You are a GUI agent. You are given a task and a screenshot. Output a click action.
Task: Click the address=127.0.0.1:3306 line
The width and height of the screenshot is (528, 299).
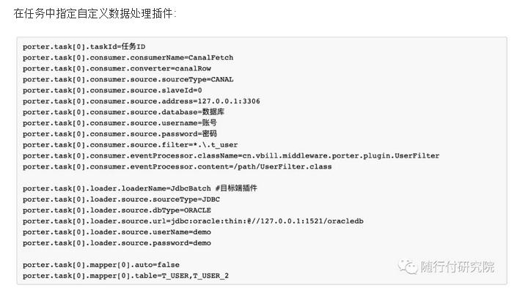coord(142,101)
